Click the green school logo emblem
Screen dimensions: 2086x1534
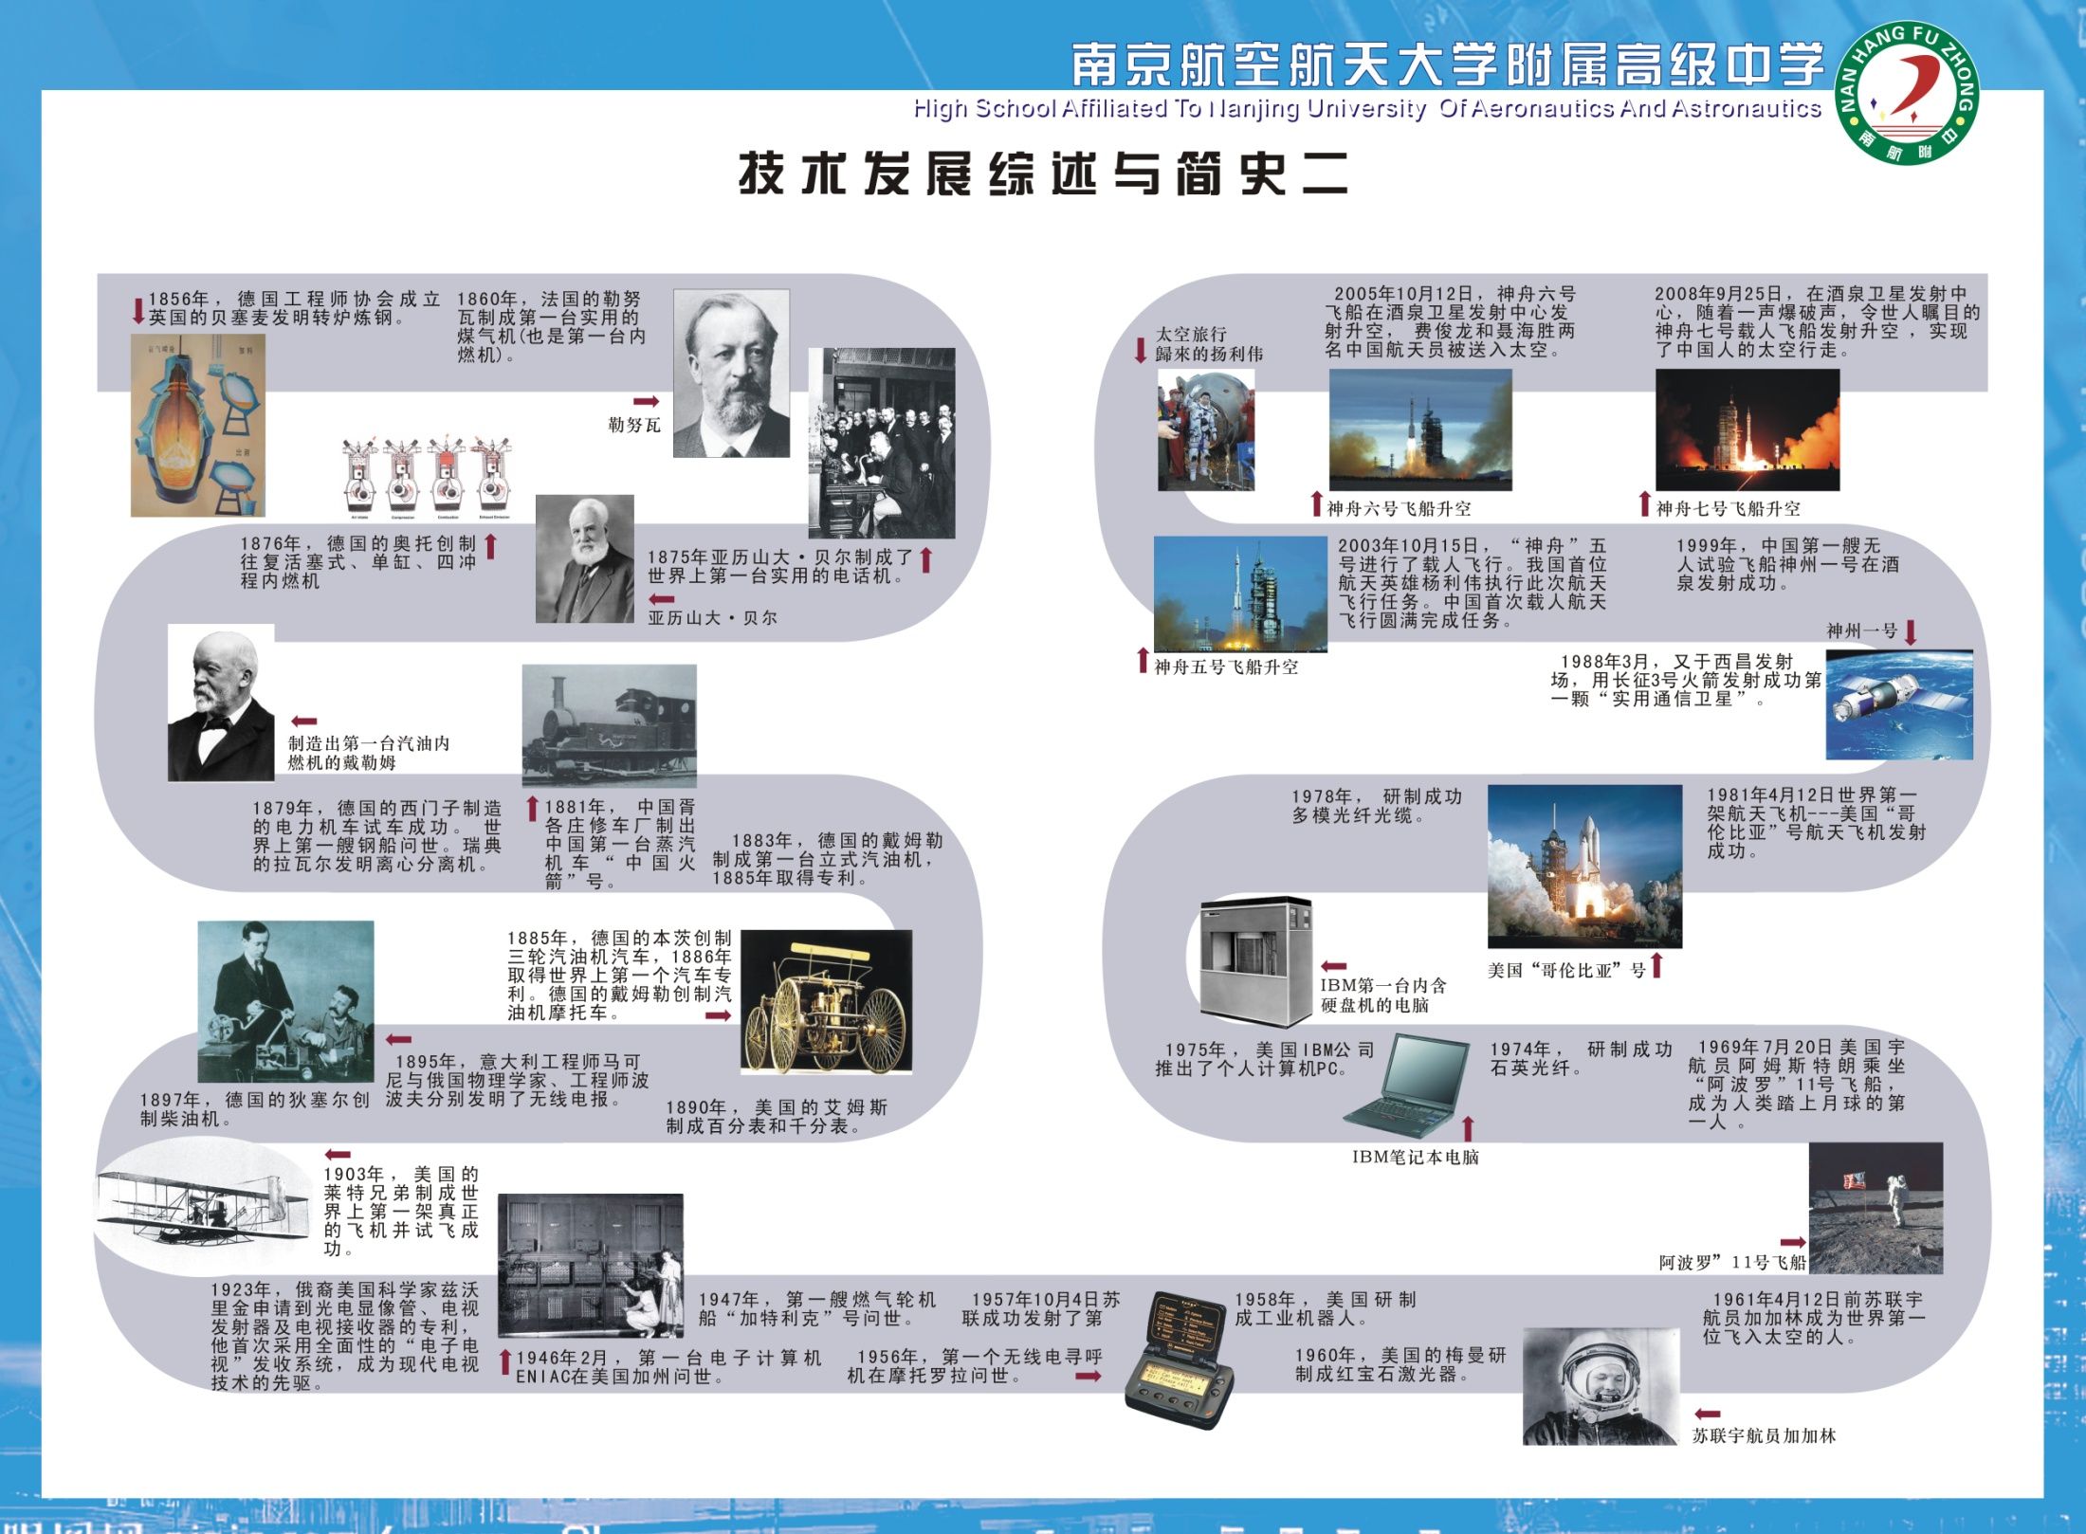(1909, 95)
